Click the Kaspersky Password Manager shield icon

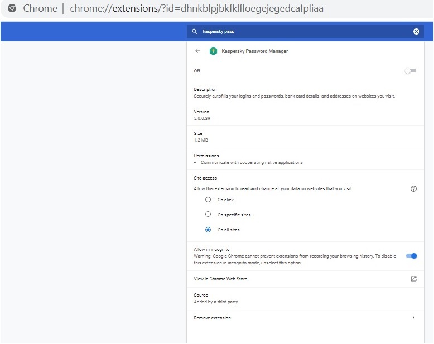[x=213, y=51]
